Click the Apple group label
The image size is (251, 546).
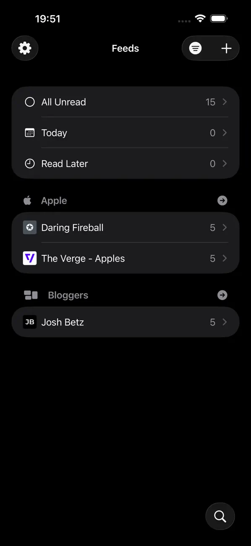click(54, 200)
